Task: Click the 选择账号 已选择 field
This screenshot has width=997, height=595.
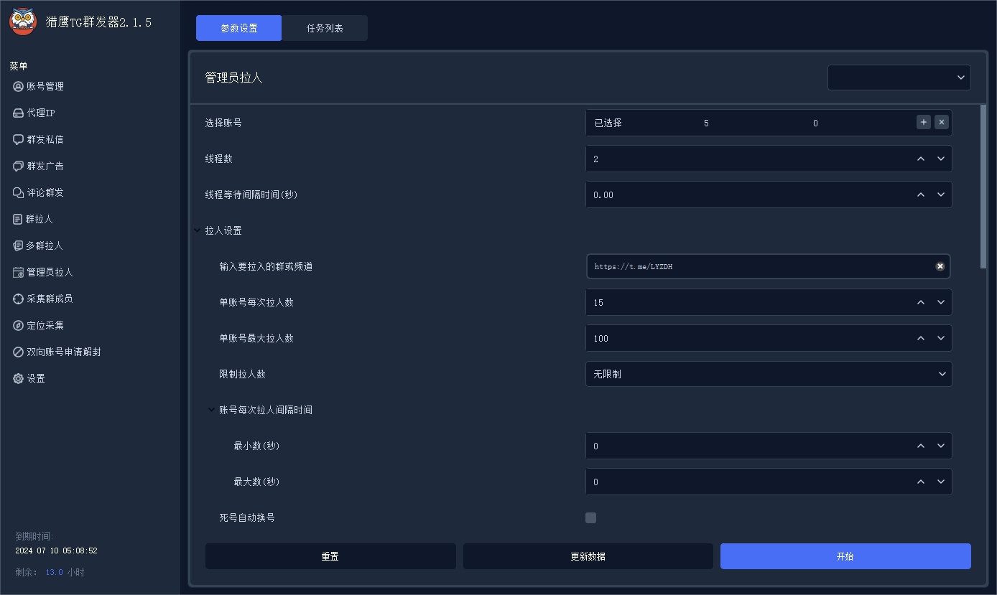Action: tap(769, 123)
